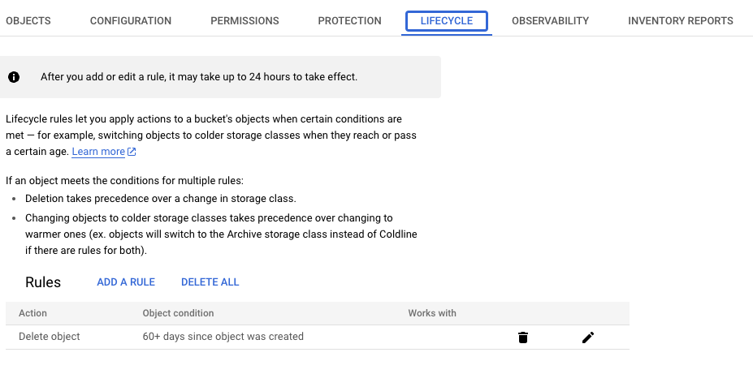Select the Delete object rule row
This screenshot has width=753, height=374.
50,337
